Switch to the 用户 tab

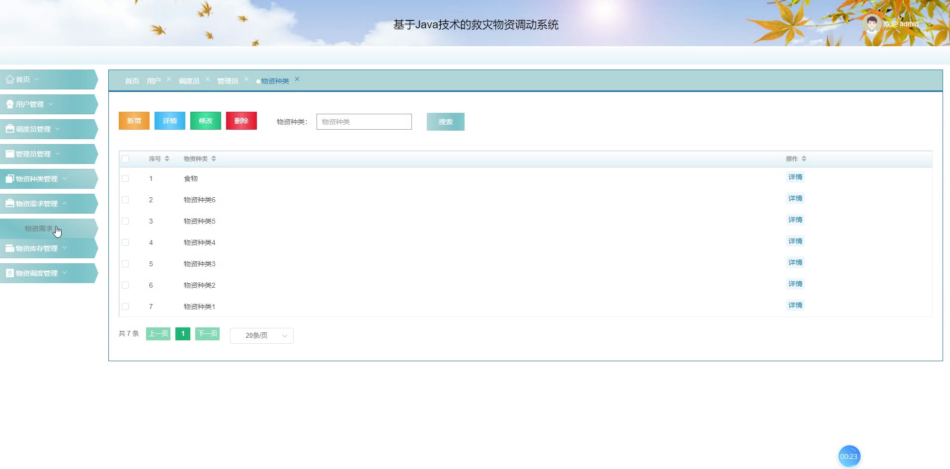(x=154, y=81)
